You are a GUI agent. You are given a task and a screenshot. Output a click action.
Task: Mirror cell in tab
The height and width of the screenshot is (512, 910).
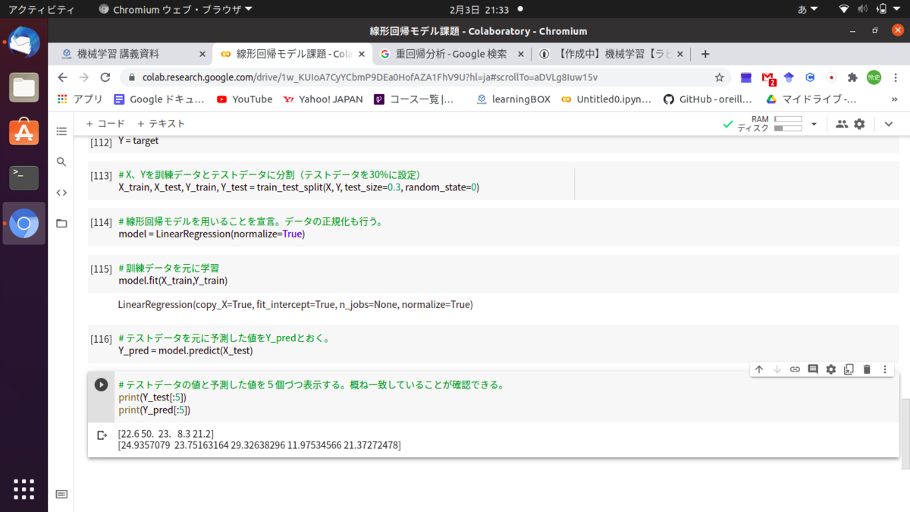849,369
